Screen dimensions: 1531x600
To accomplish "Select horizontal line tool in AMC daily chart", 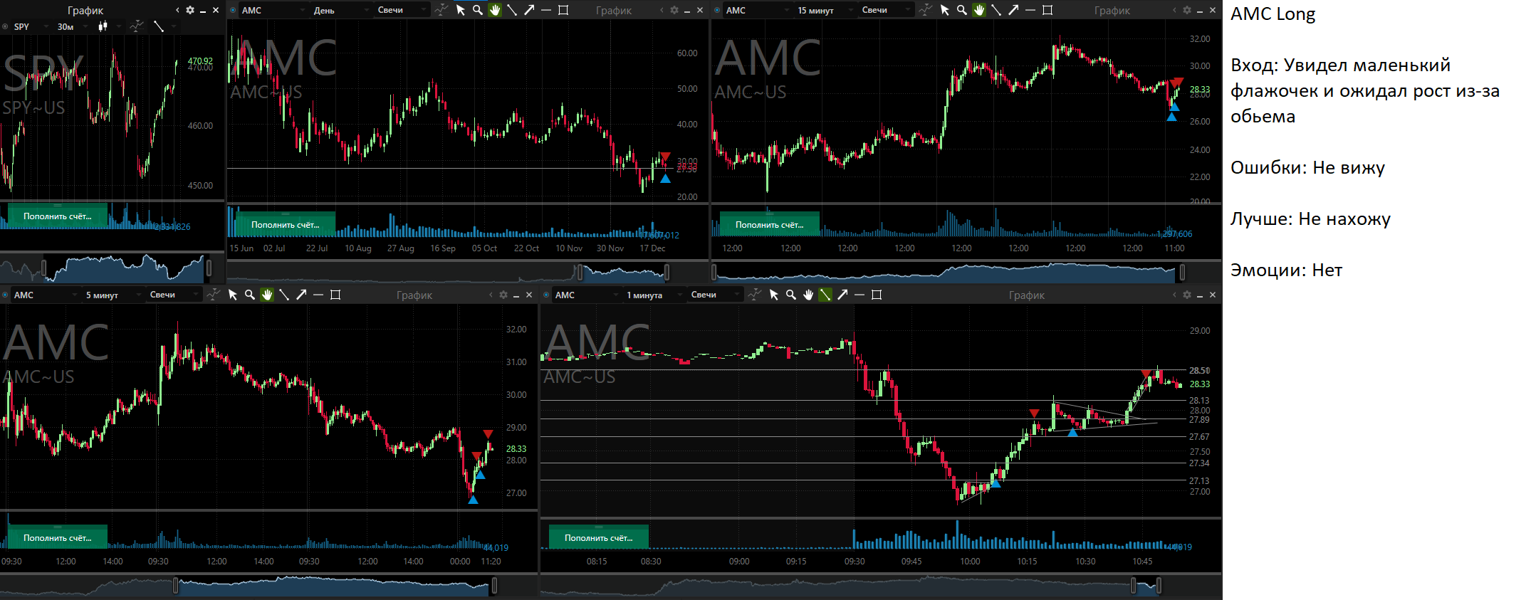I will 546,10.
